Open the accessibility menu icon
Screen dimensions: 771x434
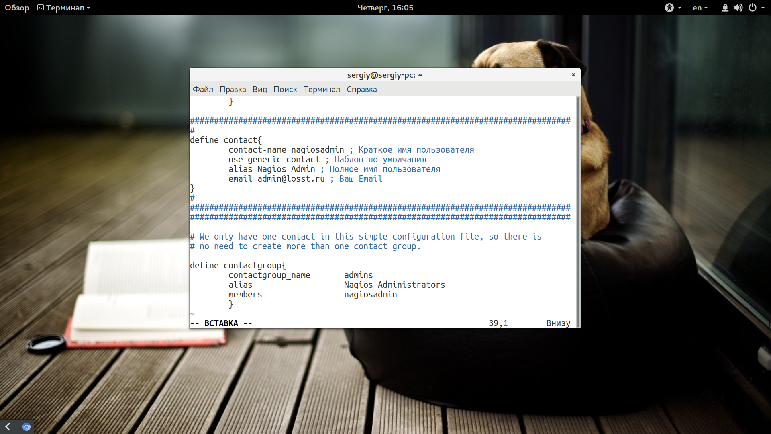tap(669, 8)
